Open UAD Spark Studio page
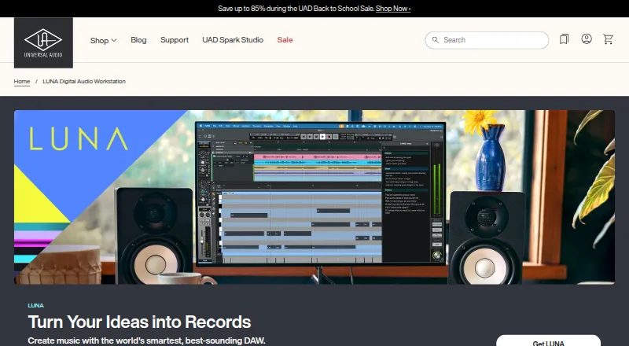Image resolution: width=629 pixels, height=346 pixels. (233, 40)
